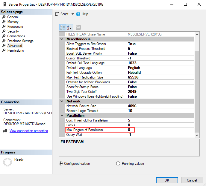
Task: Open the Permissions page
Action: pyautogui.click(x=16, y=50)
